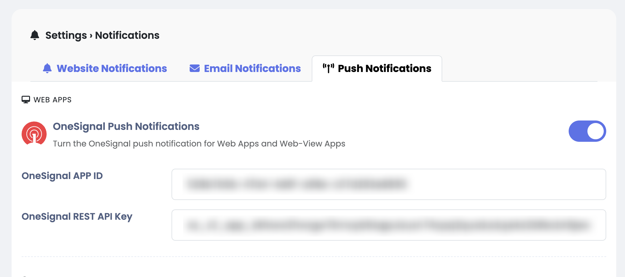Switch to the Email Notifications tab

click(x=252, y=68)
